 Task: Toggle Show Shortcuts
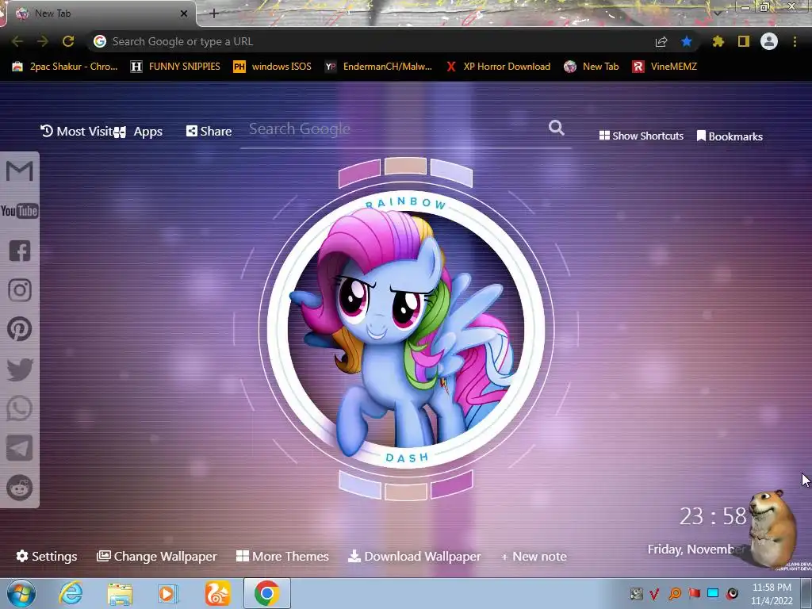pyautogui.click(x=641, y=136)
